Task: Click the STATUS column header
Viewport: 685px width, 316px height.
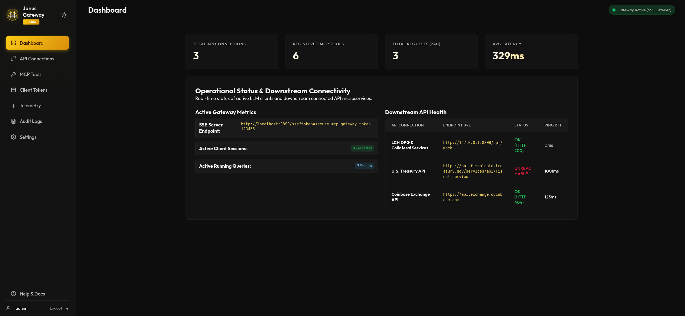Action: [x=521, y=125]
